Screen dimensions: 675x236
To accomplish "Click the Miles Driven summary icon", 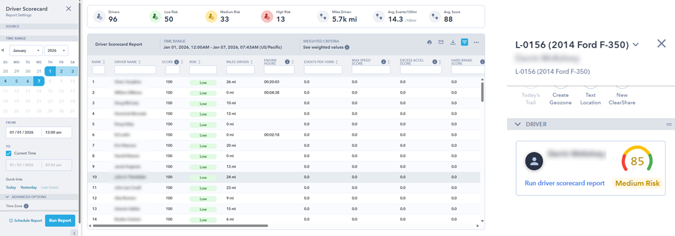I will [x=323, y=17].
